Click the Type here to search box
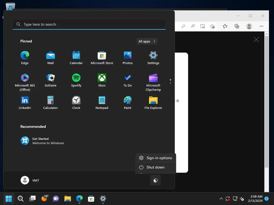The width and height of the screenshot is (274, 205). (89, 24)
